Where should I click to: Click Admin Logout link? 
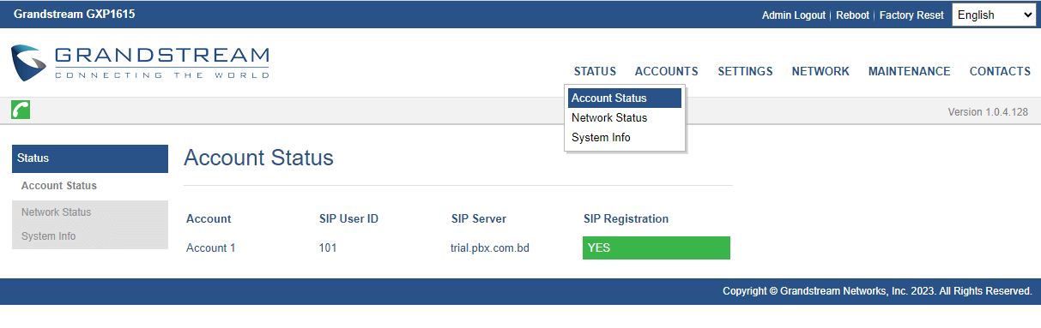[794, 15]
